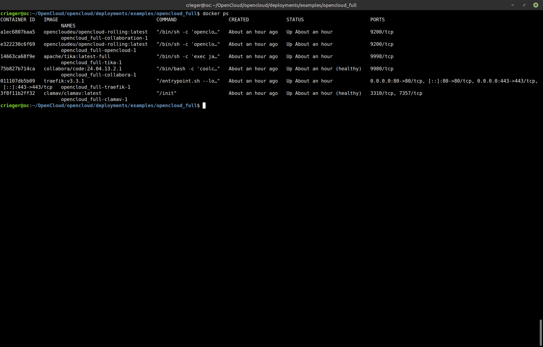Click the window title bar text
This screenshot has height=347, width=543.
point(271,5)
